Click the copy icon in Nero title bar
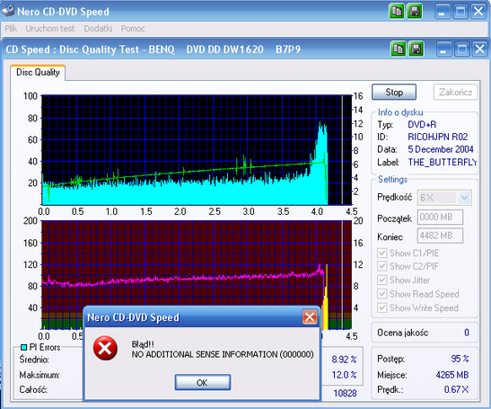Screen dimensions: 491x409 pyautogui.click(x=397, y=12)
